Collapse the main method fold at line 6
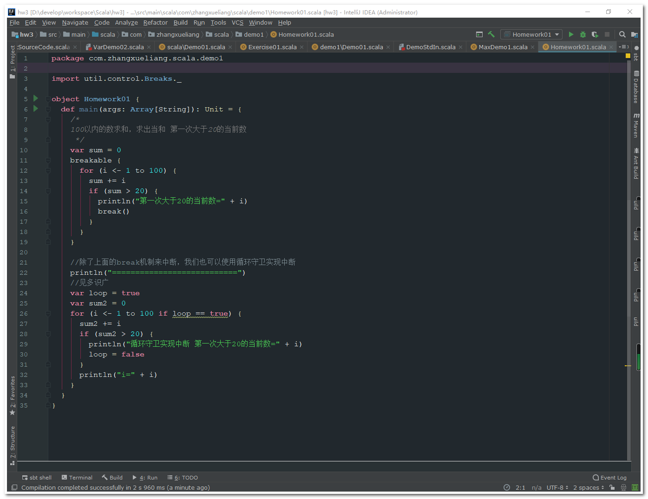The image size is (648, 499). (48, 109)
